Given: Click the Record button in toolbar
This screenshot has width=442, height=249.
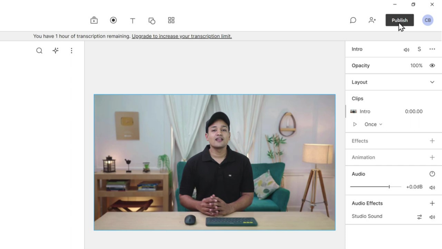Looking at the screenshot, I should (x=114, y=20).
